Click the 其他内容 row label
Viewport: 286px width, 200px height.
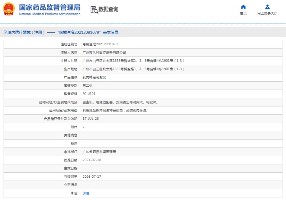pyautogui.click(x=70, y=135)
